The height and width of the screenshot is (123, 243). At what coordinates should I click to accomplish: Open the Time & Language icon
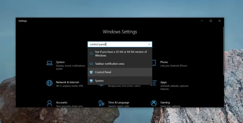tap(101, 103)
